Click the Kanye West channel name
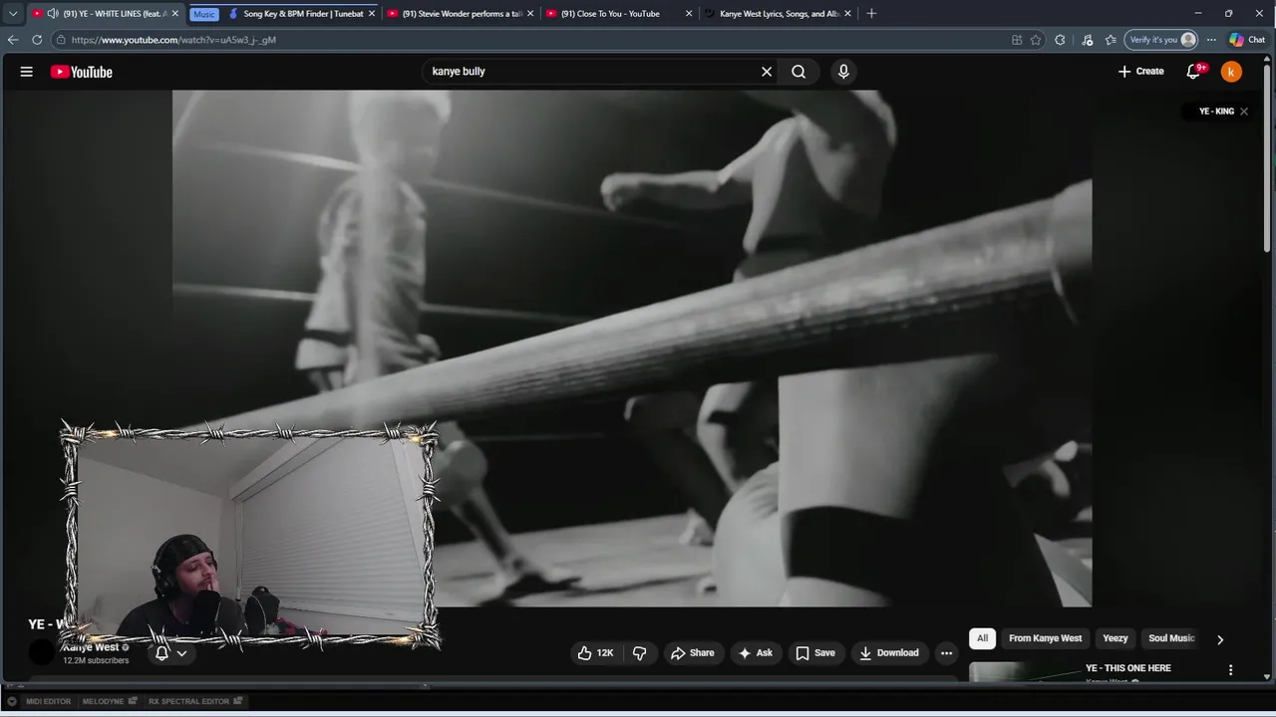This screenshot has height=717, width=1276. (92, 647)
